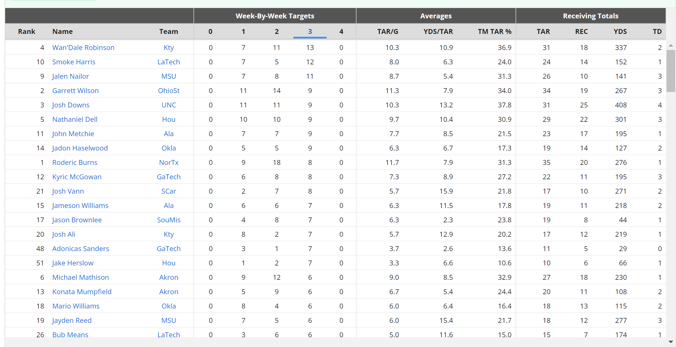Open Michael Mathison player link
Screen dimensions: 676x347
(80, 277)
